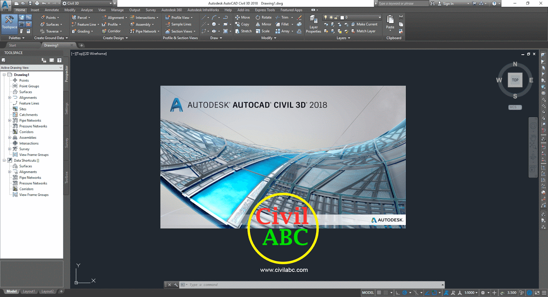Click the TOP face of ViewCube
Screen dimensions: 548x297
coord(515,80)
